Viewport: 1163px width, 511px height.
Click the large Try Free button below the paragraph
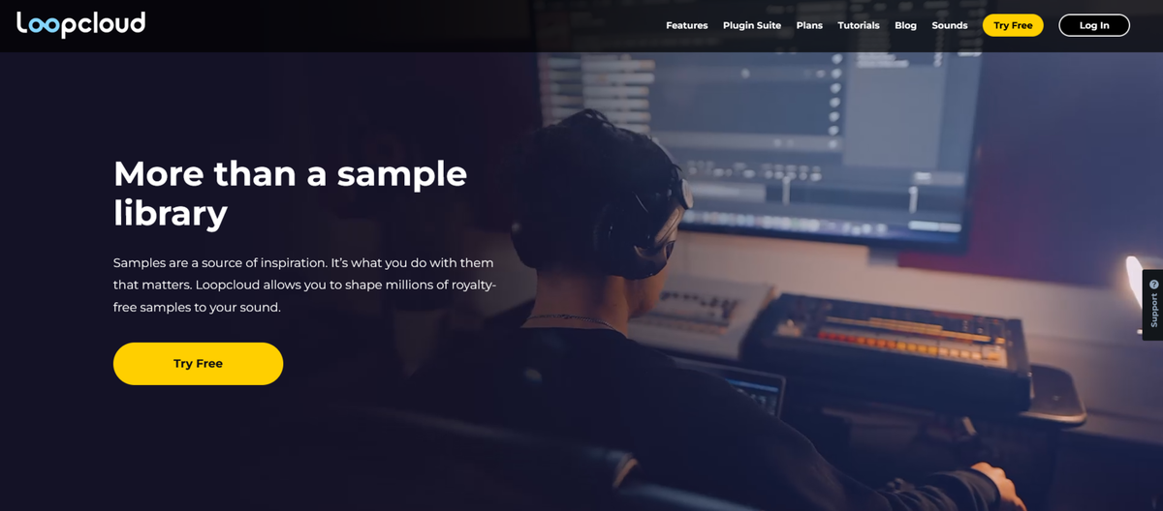(198, 364)
